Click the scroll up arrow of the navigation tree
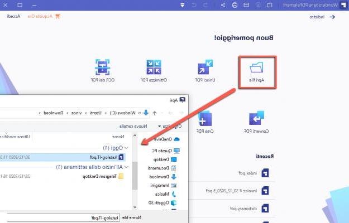 coord(135,135)
